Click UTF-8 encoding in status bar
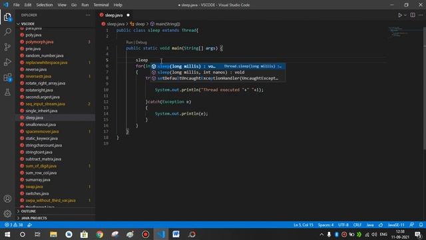 tap(343, 225)
